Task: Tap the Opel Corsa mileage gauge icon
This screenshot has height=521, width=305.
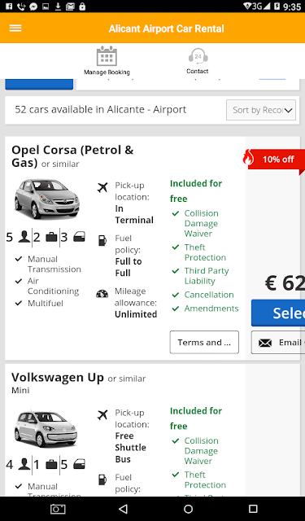Action: (x=102, y=294)
